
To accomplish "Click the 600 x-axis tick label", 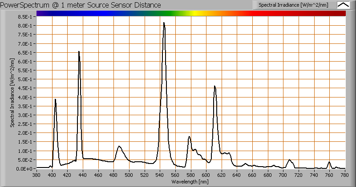I will tap(206, 175).
